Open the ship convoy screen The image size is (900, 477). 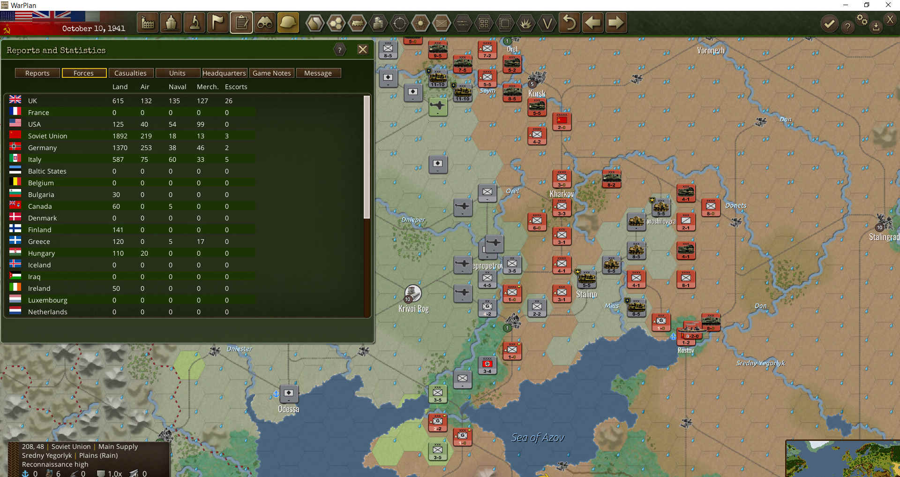point(171,23)
